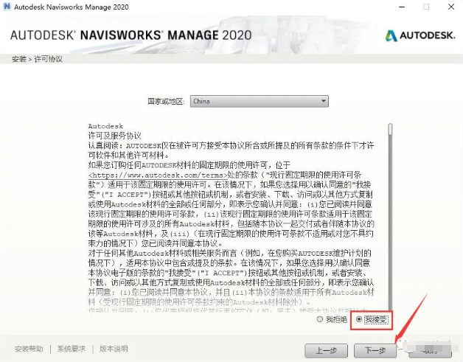463x362 pixels.
Task: Click the autodesk.com/terms hyperlink in the agreement
Action: pos(158,175)
